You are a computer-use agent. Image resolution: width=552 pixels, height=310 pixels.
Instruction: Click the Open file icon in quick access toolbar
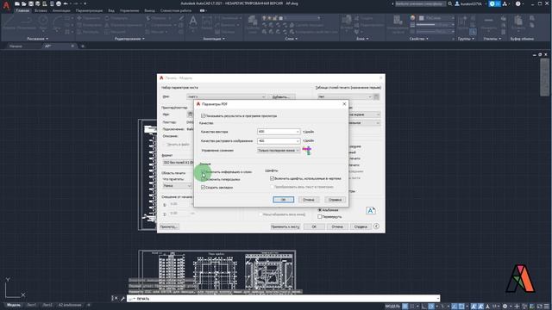(23, 3)
